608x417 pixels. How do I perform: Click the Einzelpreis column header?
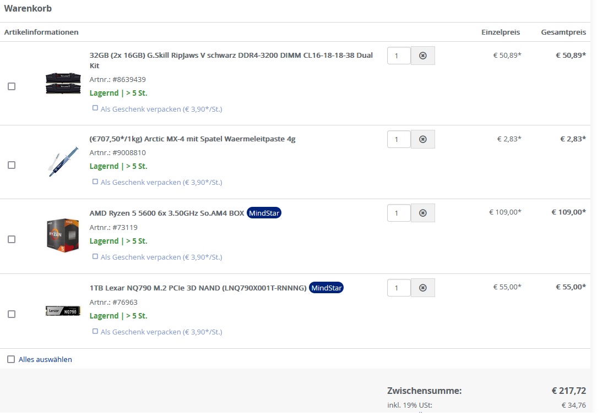pos(501,32)
